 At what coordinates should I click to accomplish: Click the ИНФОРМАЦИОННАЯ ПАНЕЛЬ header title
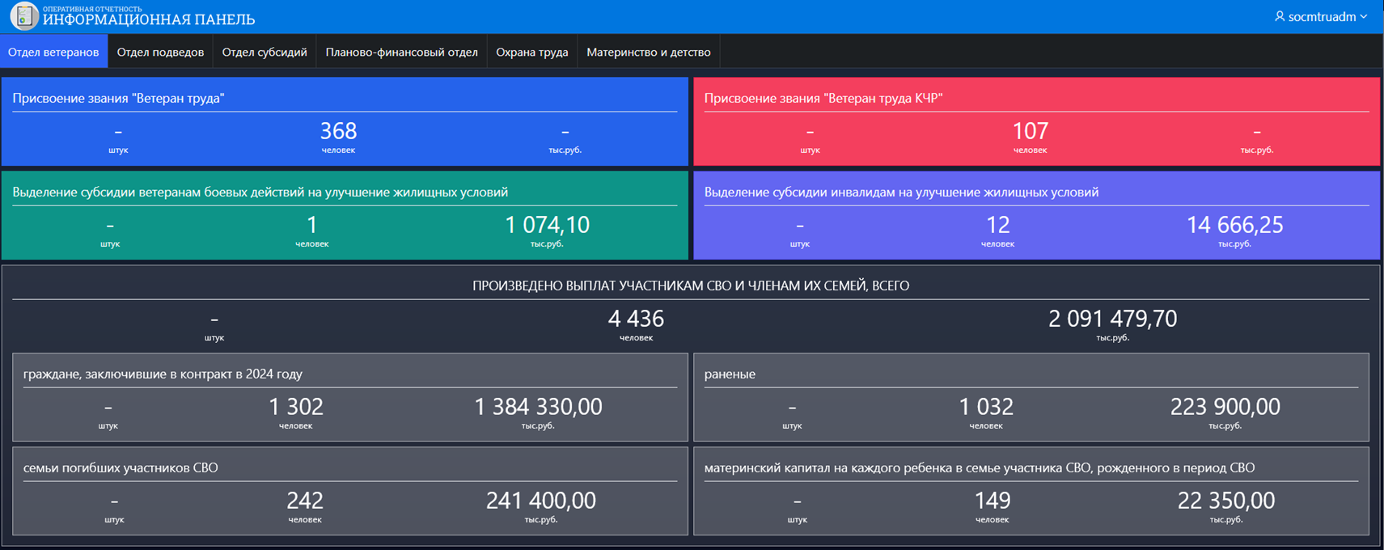(x=148, y=20)
